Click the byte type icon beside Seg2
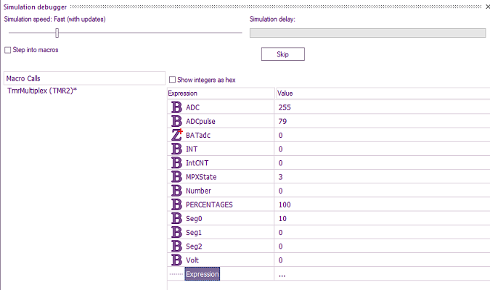This screenshot has width=490, height=290. tap(176, 246)
